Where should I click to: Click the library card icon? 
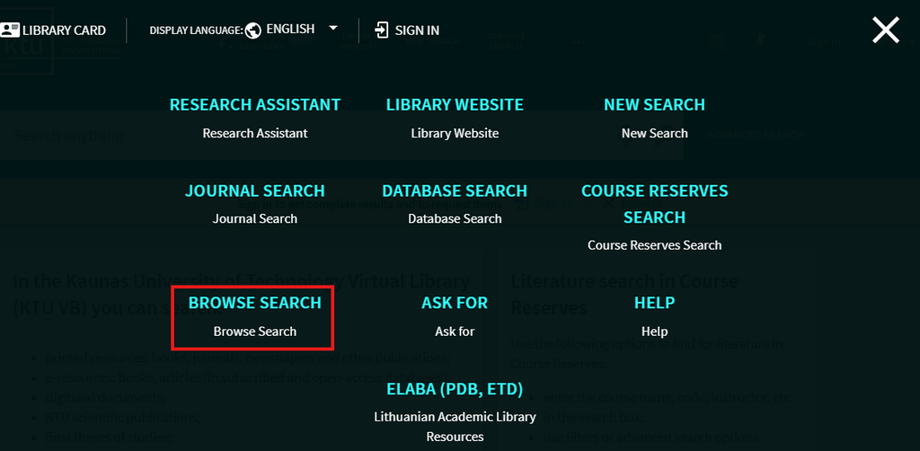(x=10, y=30)
